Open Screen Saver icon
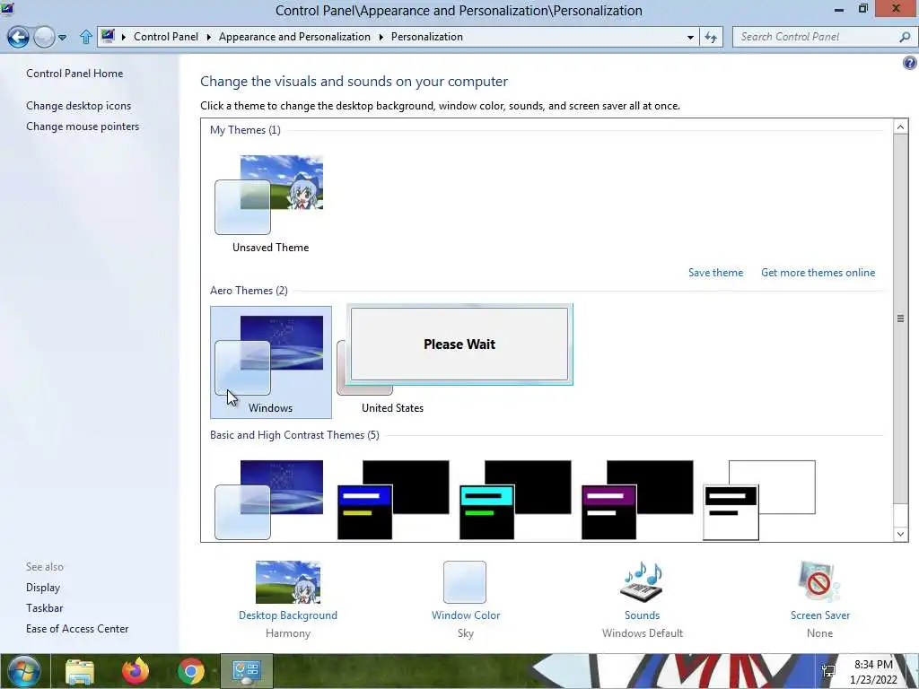The height and width of the screenshot is (689, 919). click(819, 582)
